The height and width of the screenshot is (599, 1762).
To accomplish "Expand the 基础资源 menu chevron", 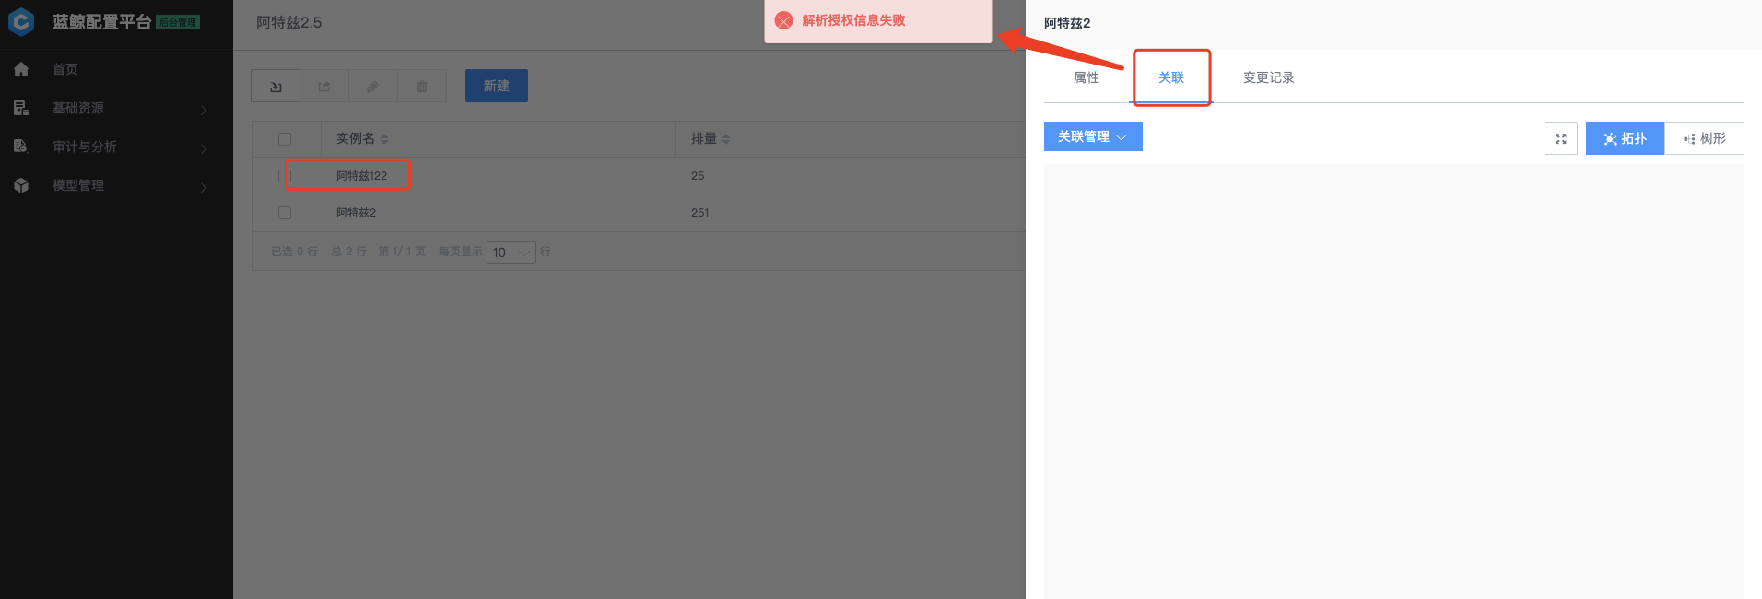I will (x=204, y=110).
